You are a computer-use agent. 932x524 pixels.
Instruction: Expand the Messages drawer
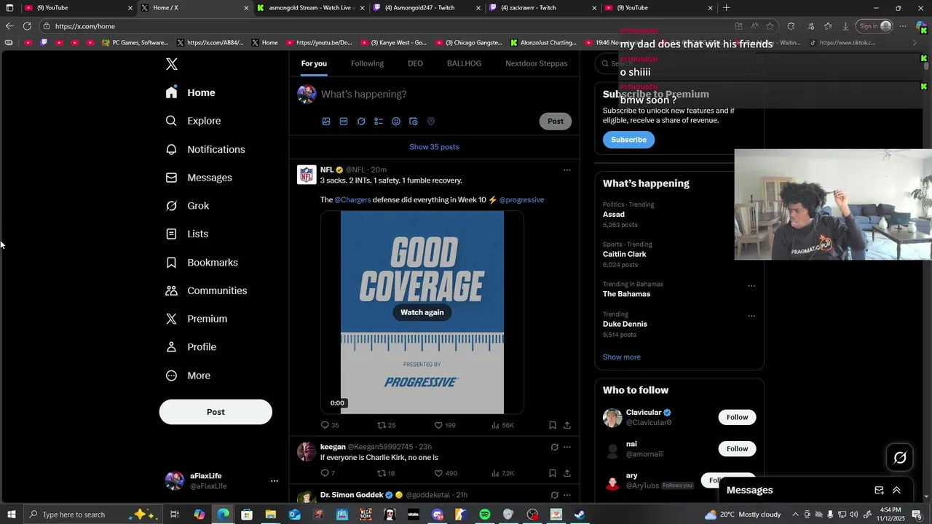pos(896,491)
